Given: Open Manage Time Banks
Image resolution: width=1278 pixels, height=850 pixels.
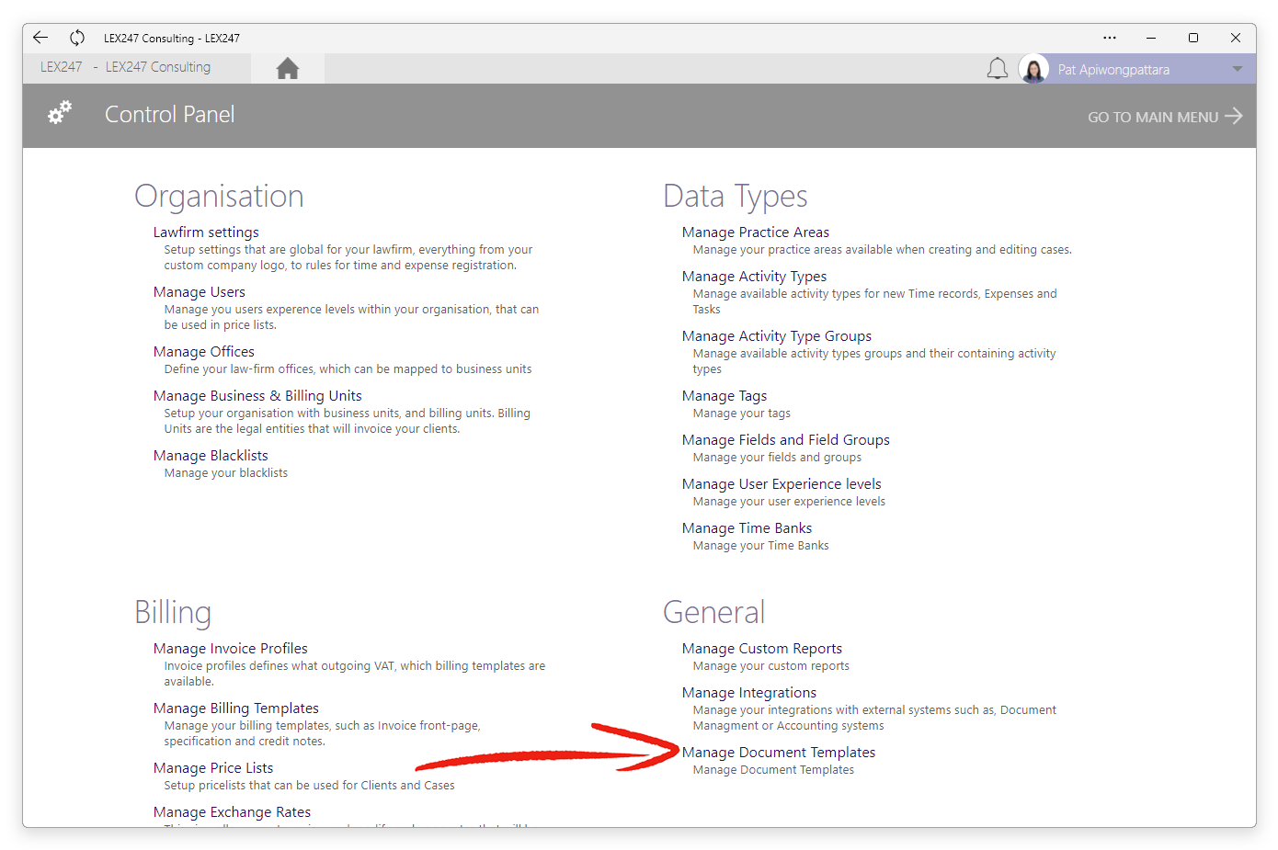Looking at the screenshot, I should click(x=747, y=528).
